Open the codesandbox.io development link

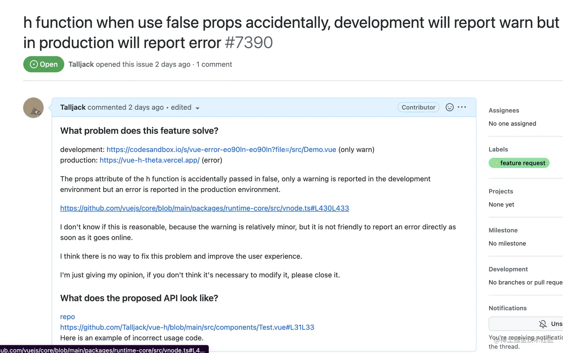tap(221, 150)
